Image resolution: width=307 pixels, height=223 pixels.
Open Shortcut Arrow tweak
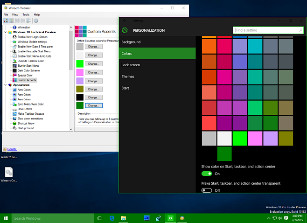26,123
